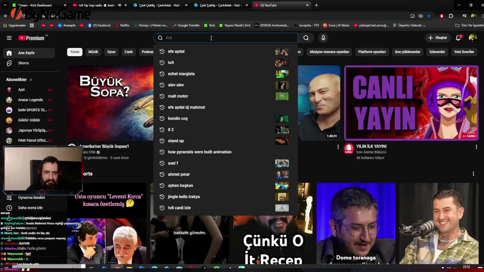Open the 'Çünkü O İt Recep' short
The height and width of the screenshot is (272, 484).
pyautogui.click(x=273, y=240)
